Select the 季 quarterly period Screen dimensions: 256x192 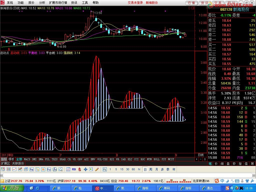168,169
